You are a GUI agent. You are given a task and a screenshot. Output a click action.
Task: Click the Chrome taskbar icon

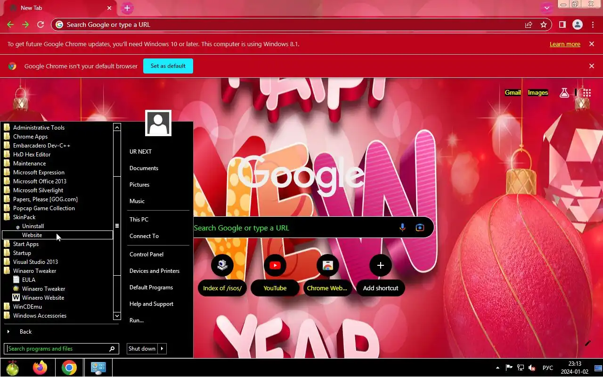(69, 368)
